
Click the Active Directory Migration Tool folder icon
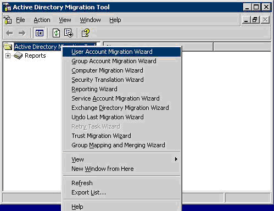click(x=8, y=47)
